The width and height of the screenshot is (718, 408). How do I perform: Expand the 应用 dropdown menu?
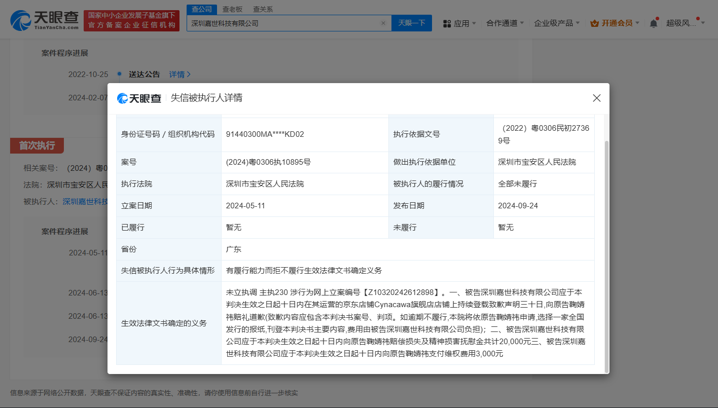pyautogui.click(x=465, y=23)
